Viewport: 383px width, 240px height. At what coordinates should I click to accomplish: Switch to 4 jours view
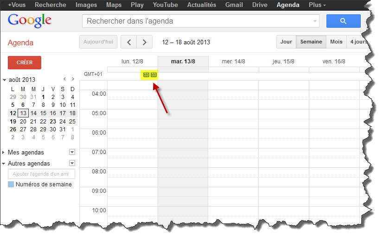tap(358, 42)
